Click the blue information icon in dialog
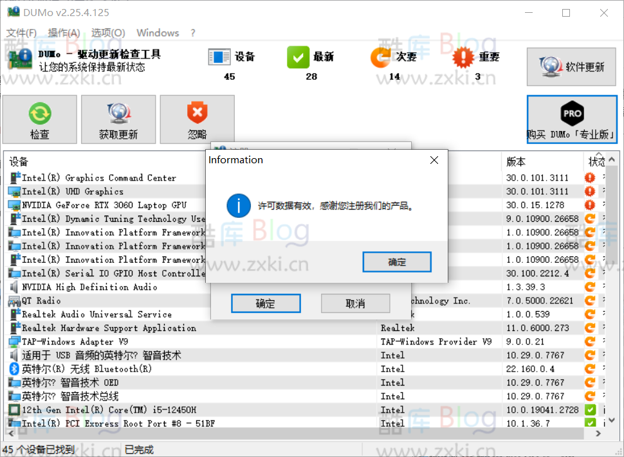 239,206
